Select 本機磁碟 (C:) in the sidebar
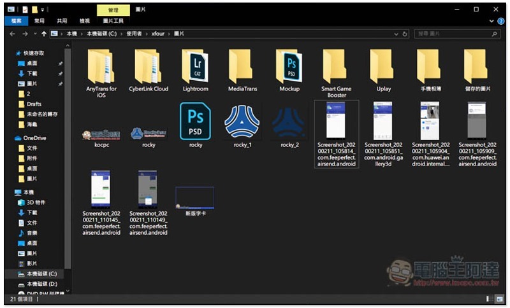This screenshot has width=510, height=308. coord(41,274)
